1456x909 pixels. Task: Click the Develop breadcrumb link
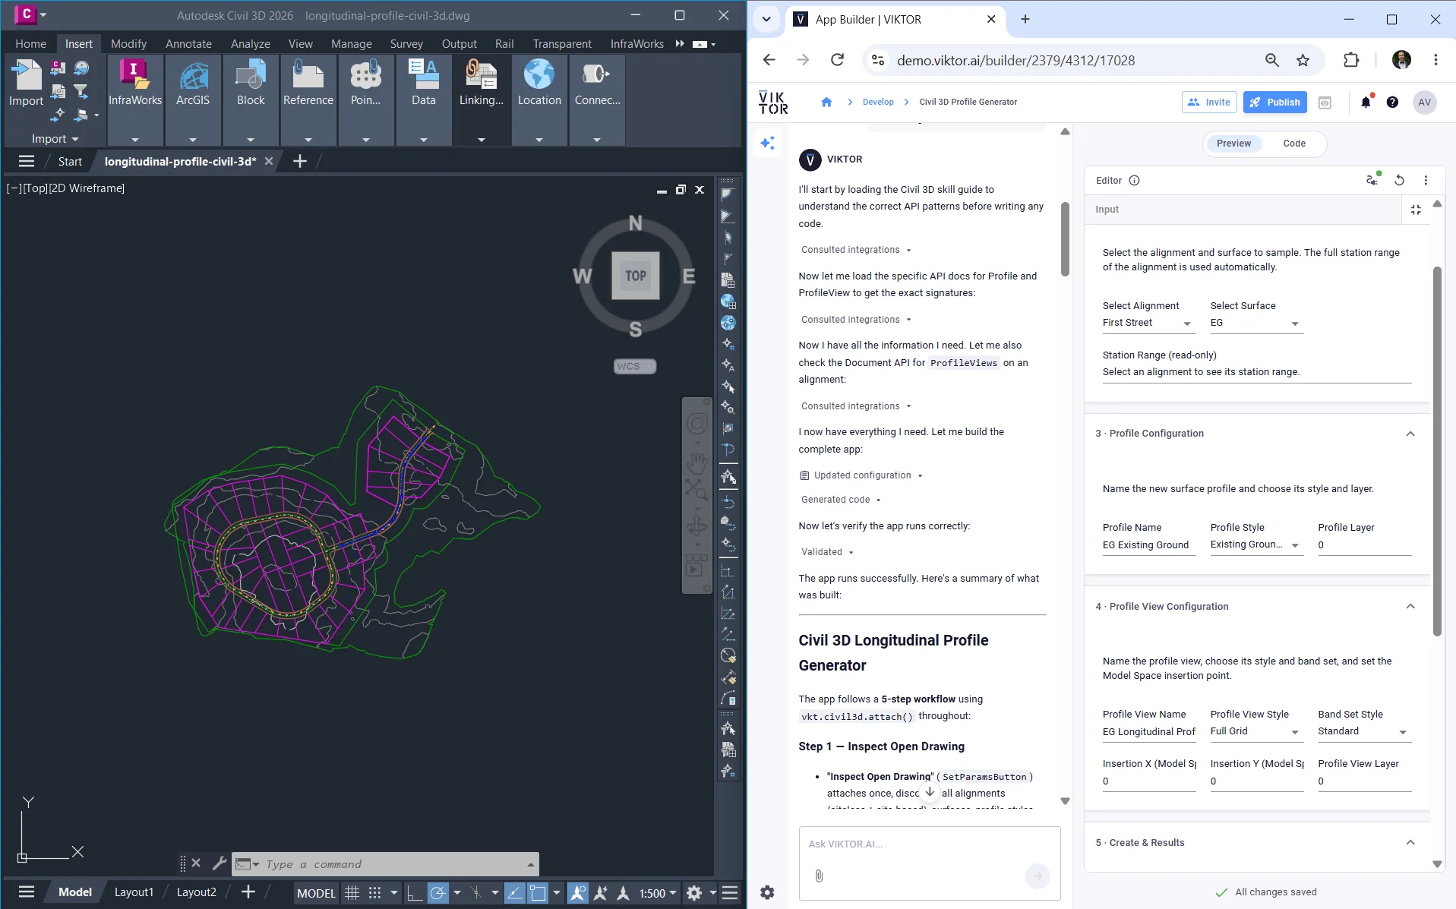pos(878,102)
